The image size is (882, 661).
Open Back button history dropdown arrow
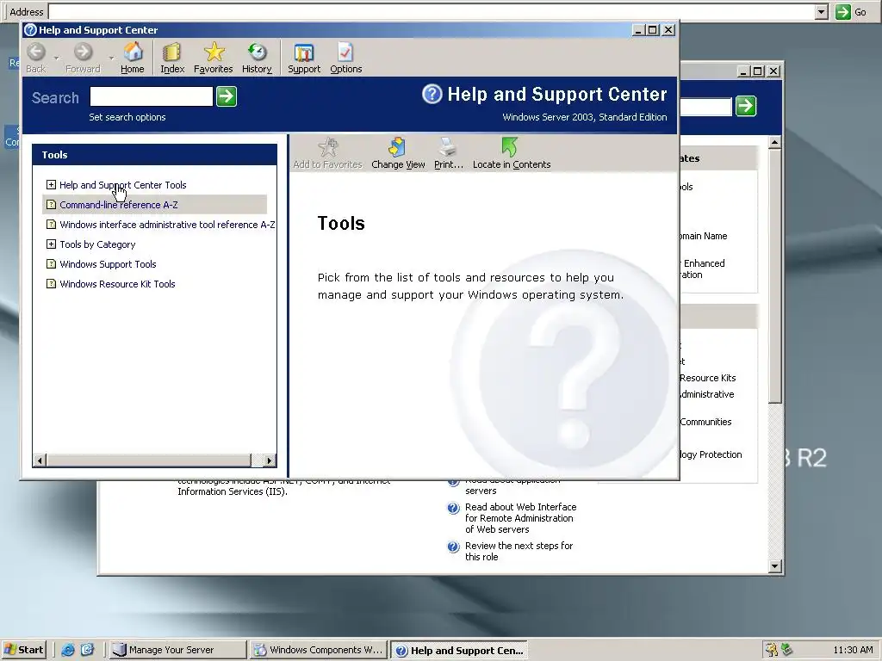click(56, 58)
